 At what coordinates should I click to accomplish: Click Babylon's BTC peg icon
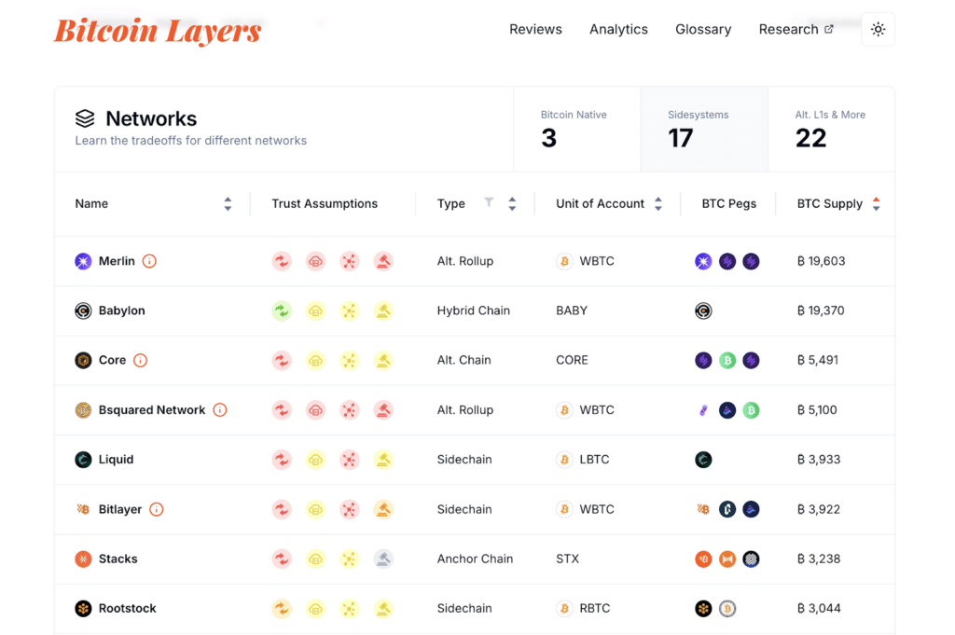(703, 311)
